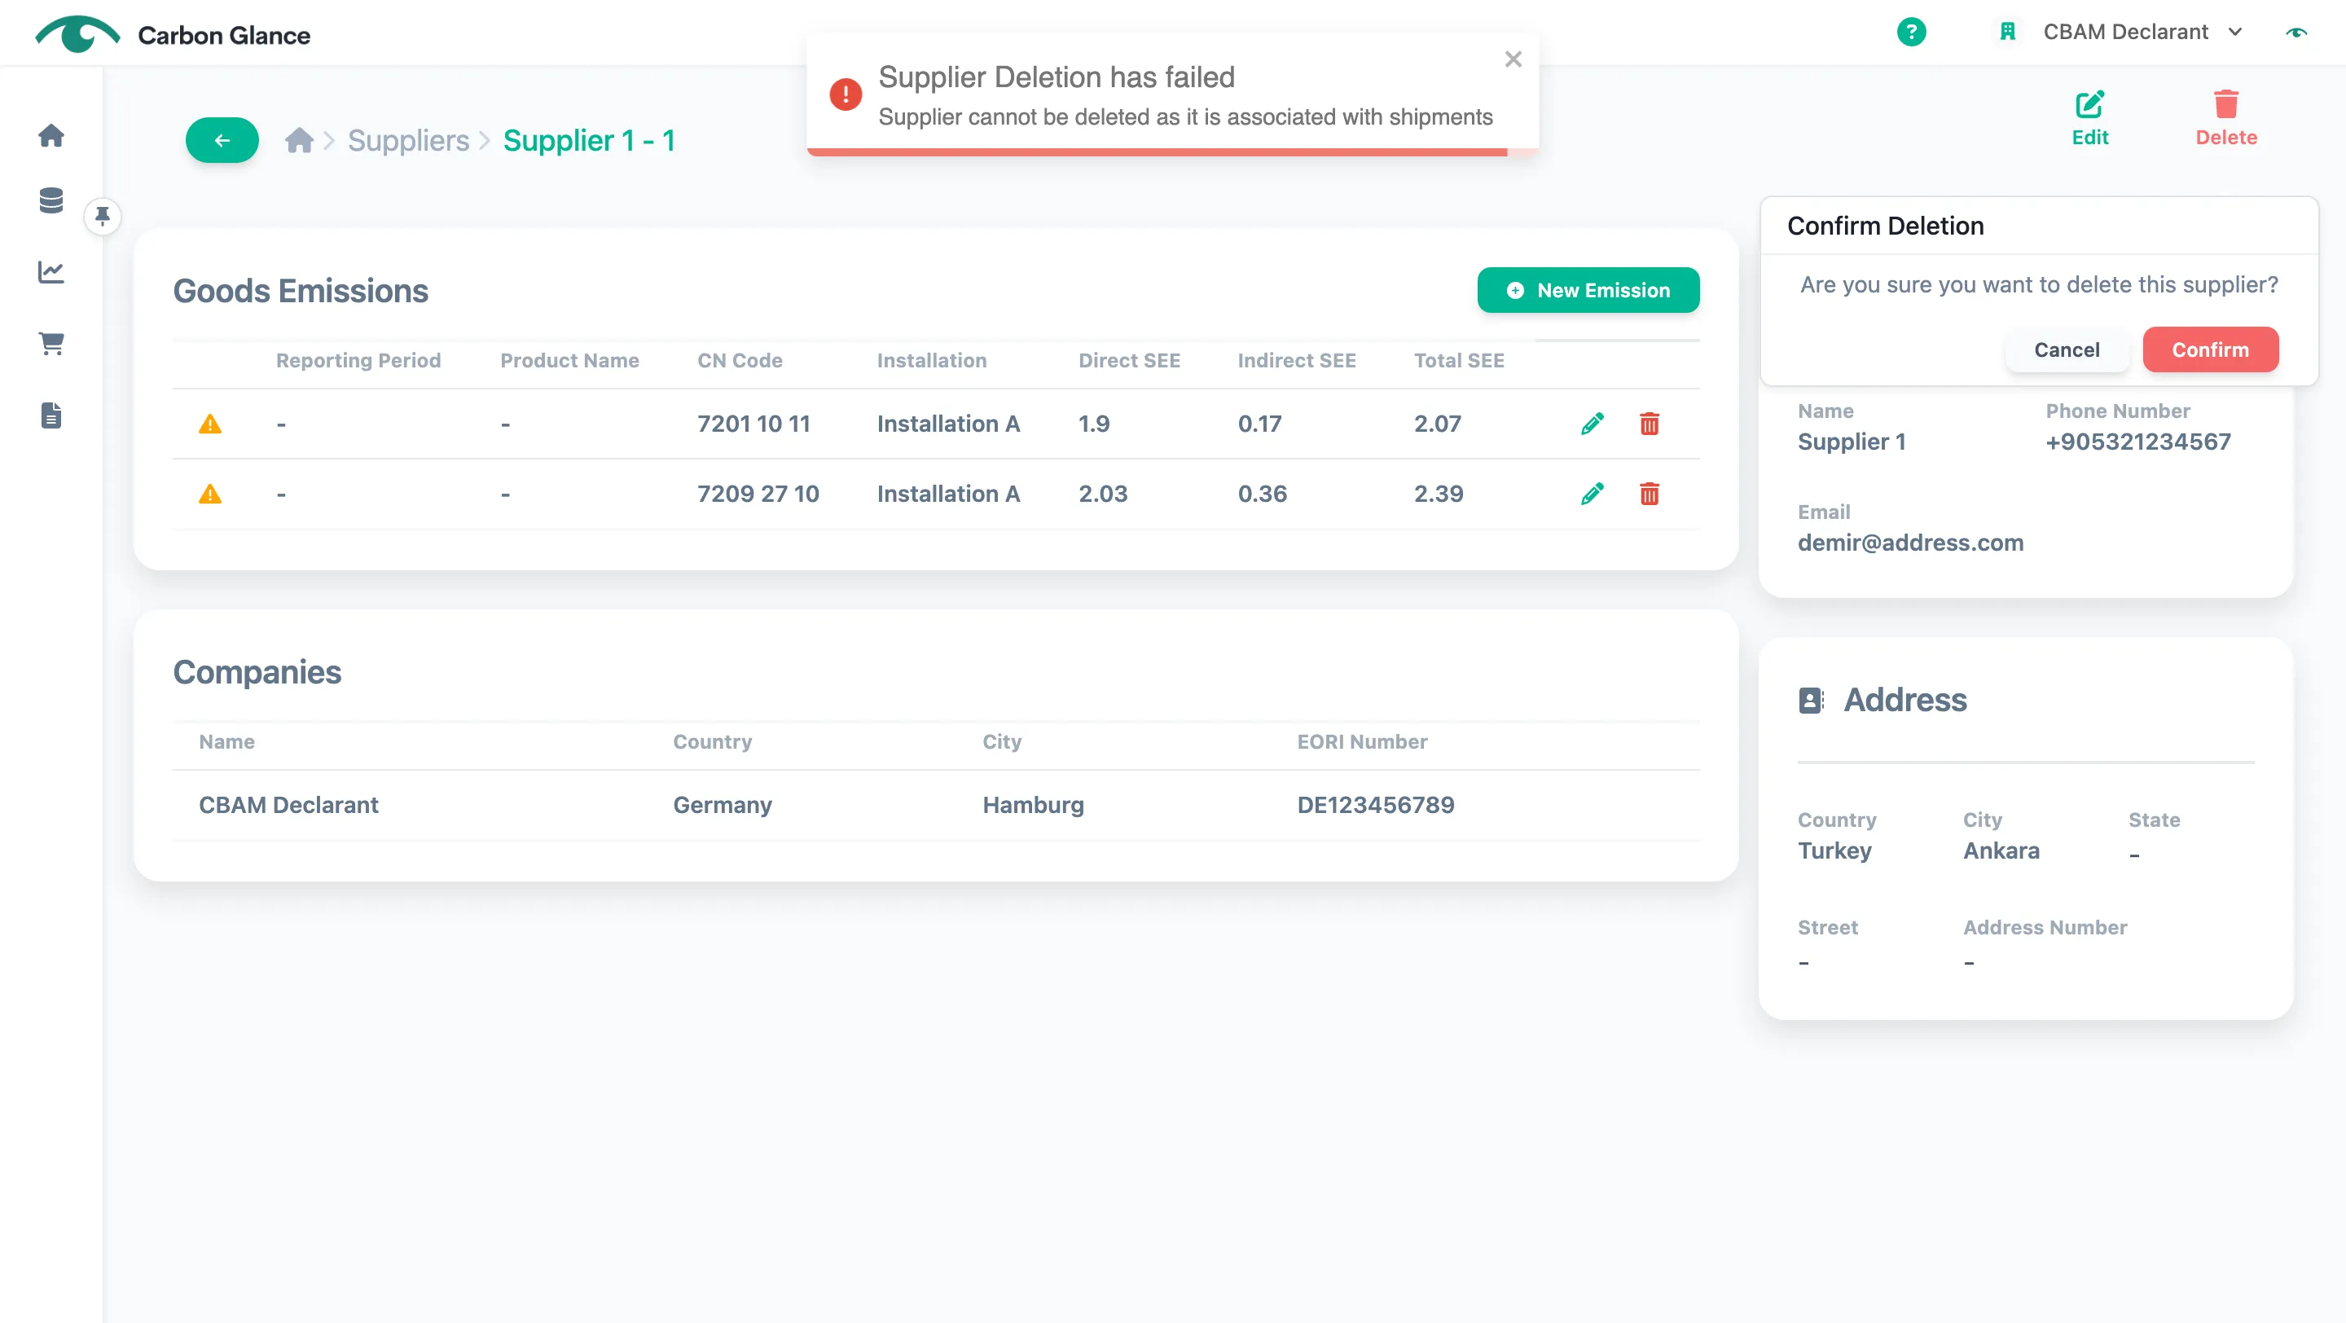Delete the supplier with the Delete button

pyautogui.click(x=2225, y=118)
